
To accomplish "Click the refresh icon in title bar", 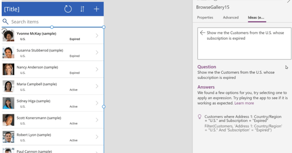I will point(68,9).
